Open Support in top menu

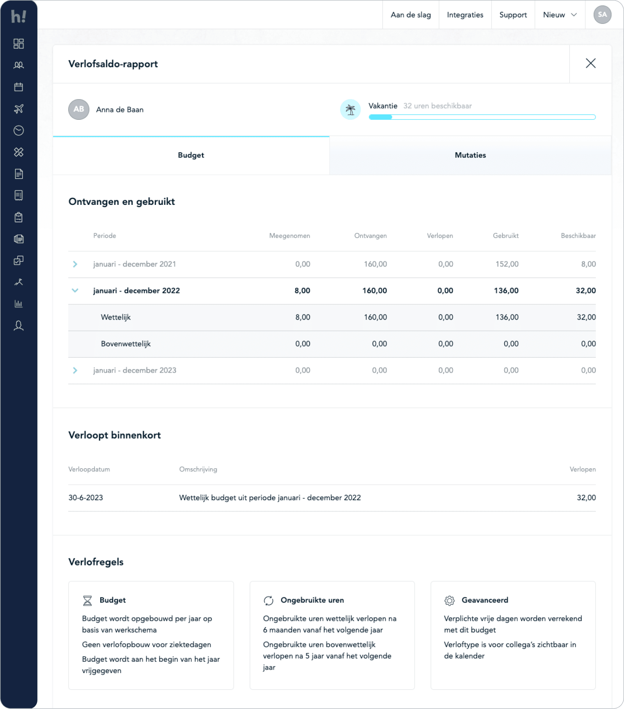coord(513,15)
